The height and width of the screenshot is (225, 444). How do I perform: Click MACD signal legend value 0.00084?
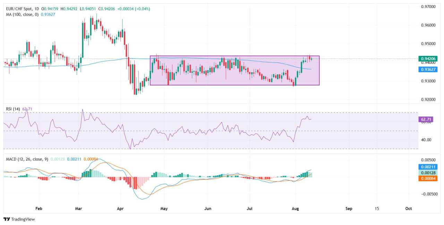coord(91,159)
